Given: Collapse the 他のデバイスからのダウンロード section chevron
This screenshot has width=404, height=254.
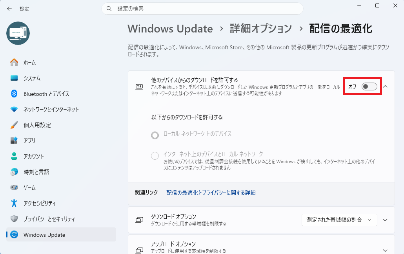Looking at the screenshot, I should [385, 86].
